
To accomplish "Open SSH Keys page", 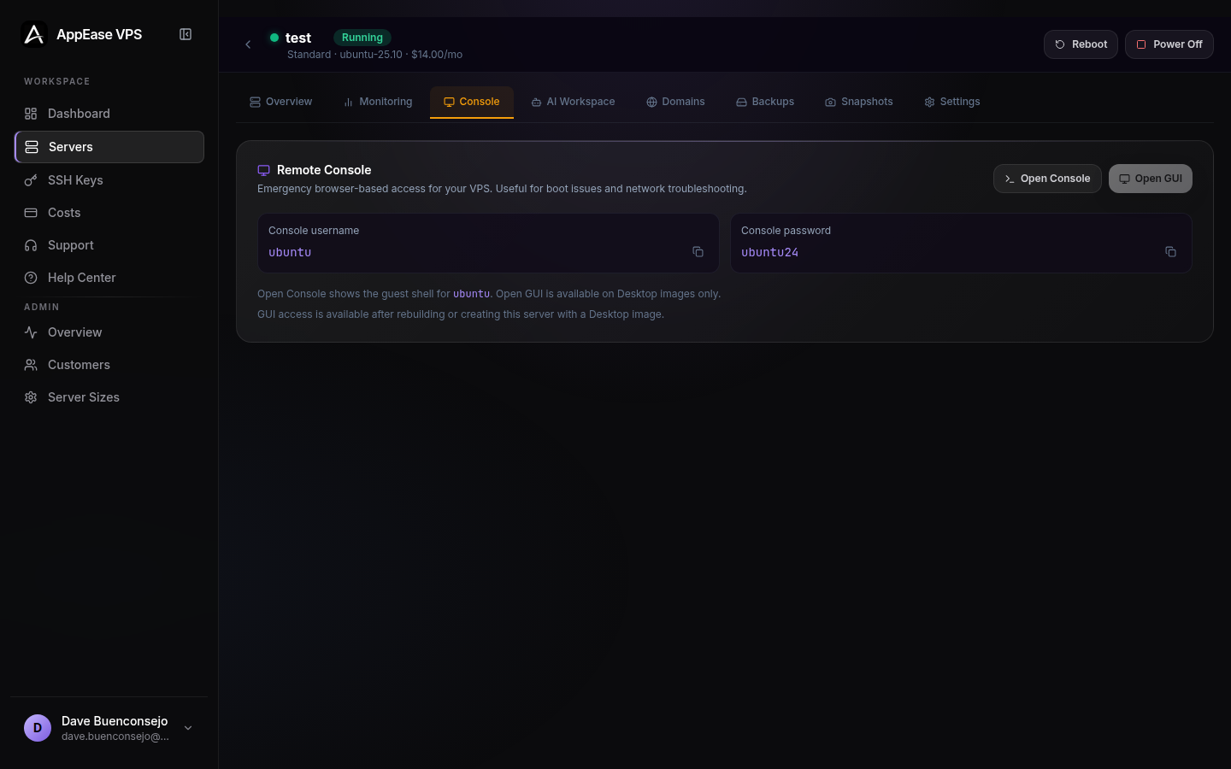I will [109, 180].
